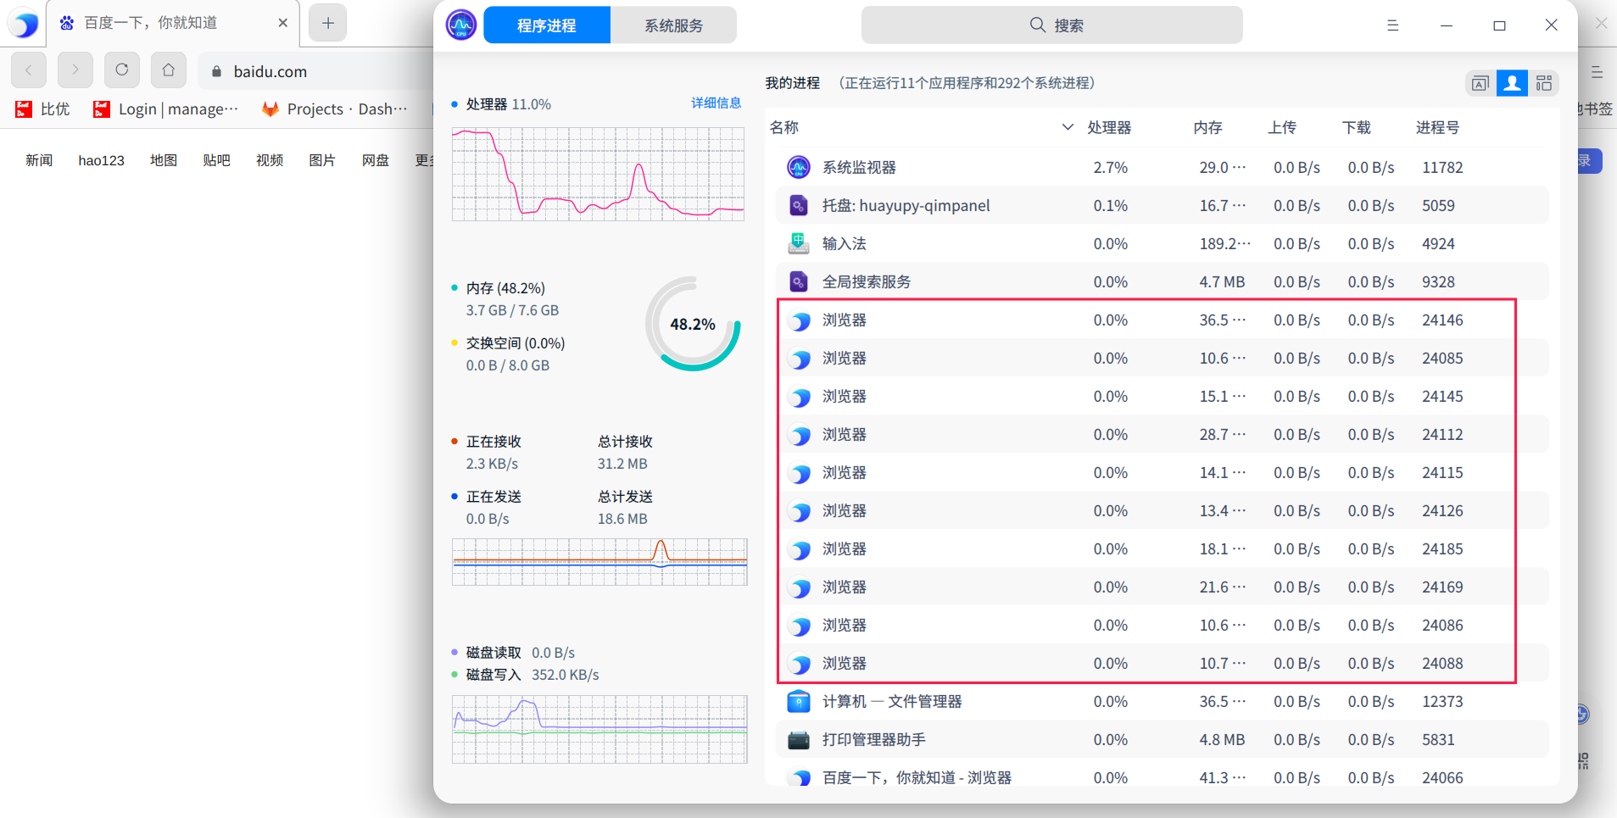Open the hao123 link on the Baidu page

102,160
